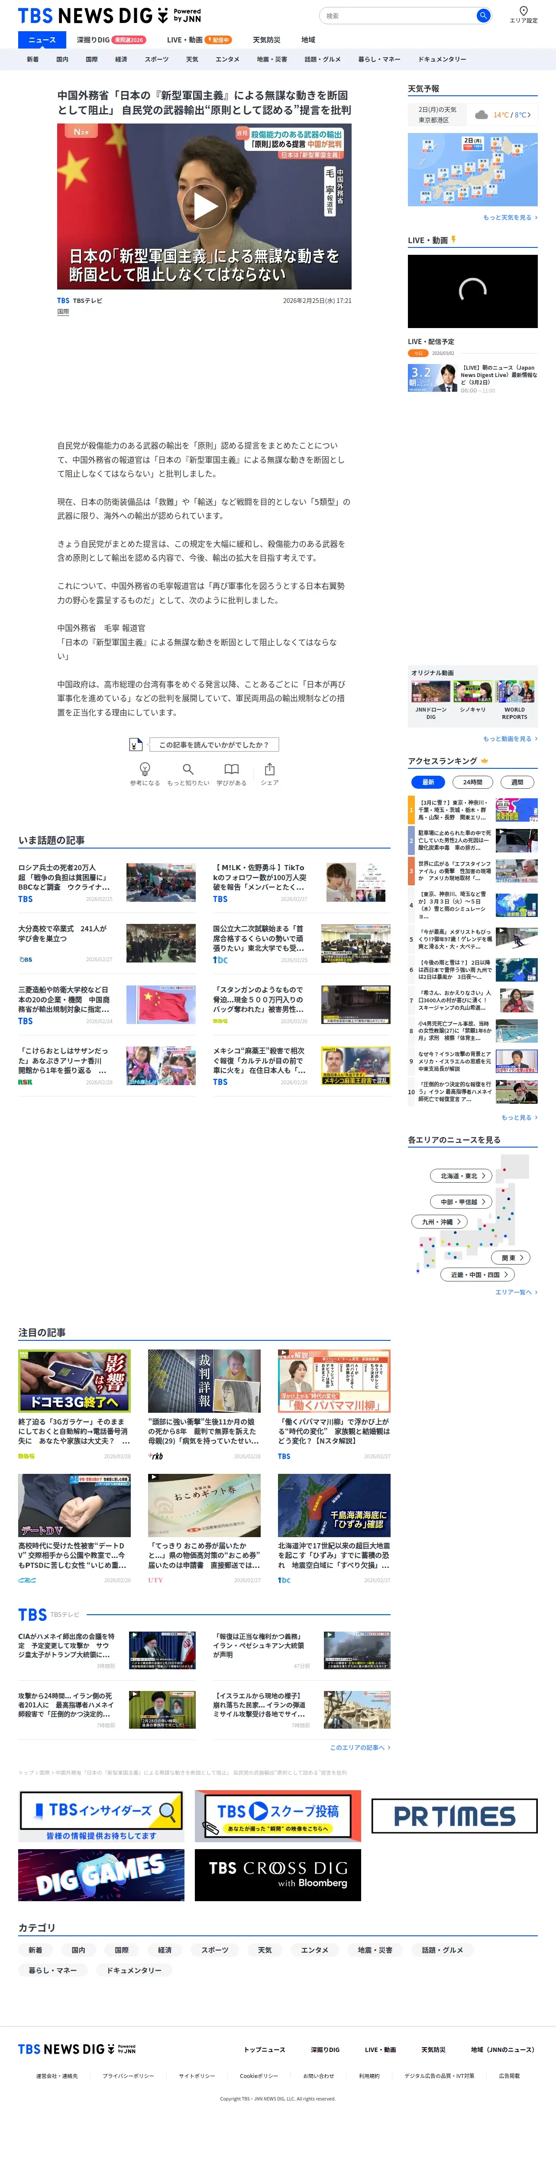Open the TBS インサイダーズ banner
Screen dimensions: 556x2159
[x=101, y=1816]
